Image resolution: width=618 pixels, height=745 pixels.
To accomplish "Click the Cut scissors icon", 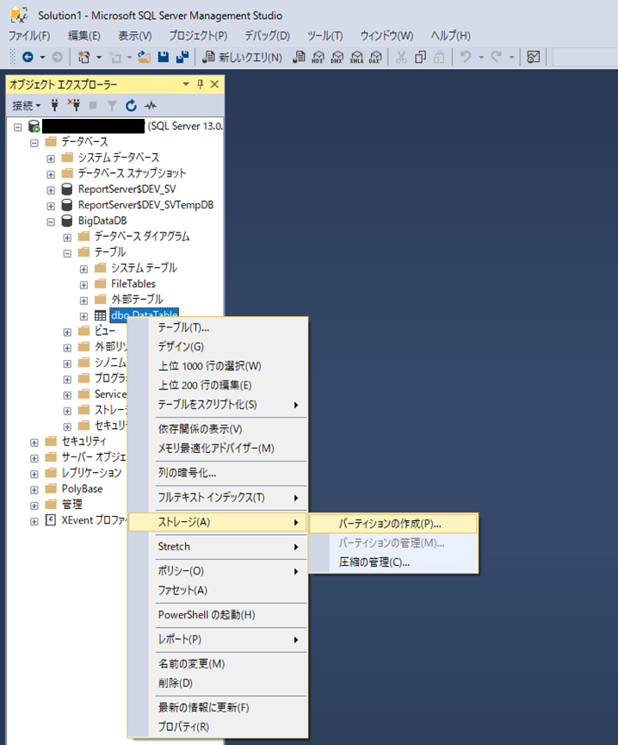I will pyautogui.click(x=401, y=58).
